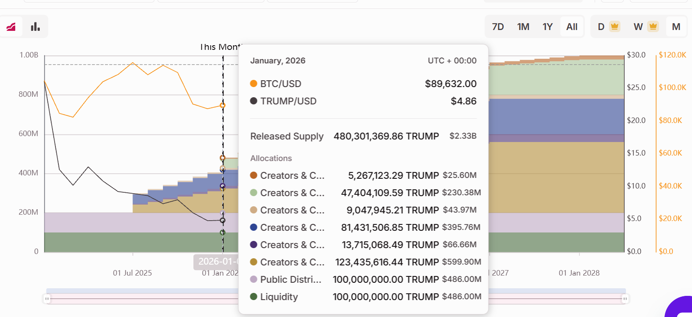The image size is (692, 317).
Task: Click the BTC price marker on the chart
Action: coord(223,105)
